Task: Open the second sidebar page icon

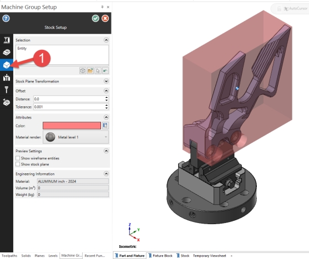Action: [x=7, y=53]
